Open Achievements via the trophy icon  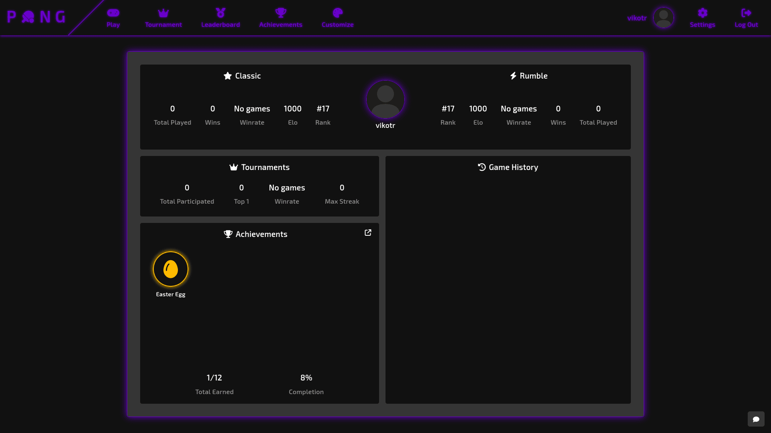(x=281, y=12)
